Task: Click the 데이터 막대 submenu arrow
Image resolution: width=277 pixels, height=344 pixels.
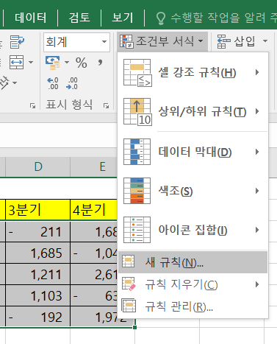Action: (x=257, y=152)
